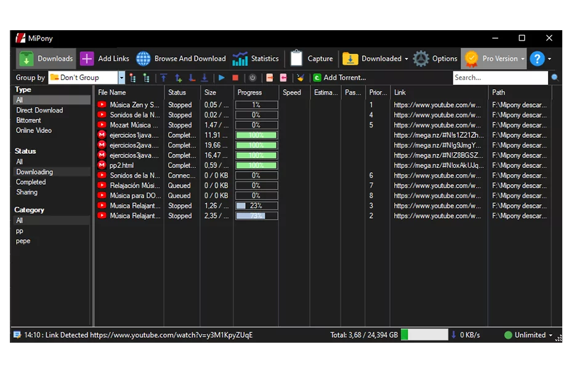The height and width of the screenshot is (376, 574).
Task: Click the shutdown power icon on the toolbar
Action: (x=253, y=78)
